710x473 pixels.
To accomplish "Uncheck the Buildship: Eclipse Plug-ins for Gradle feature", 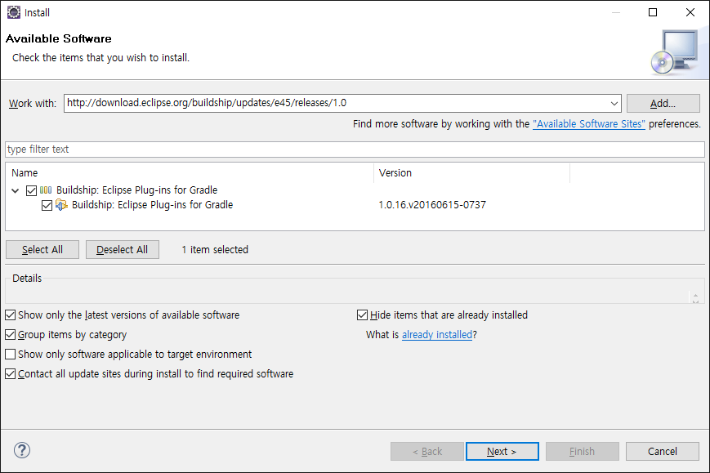I will (x=47, y=205).
